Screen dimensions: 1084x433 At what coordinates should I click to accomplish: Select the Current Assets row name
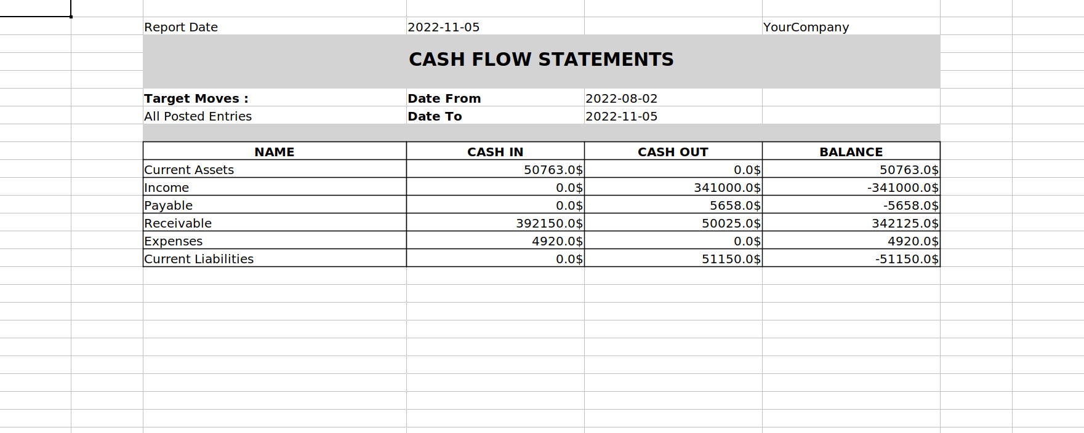275,169
